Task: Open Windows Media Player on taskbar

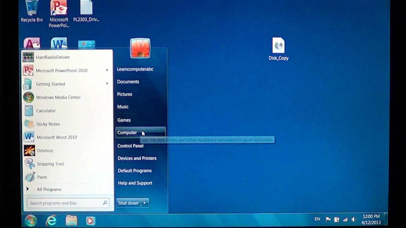Action: (x=90, y=221)
